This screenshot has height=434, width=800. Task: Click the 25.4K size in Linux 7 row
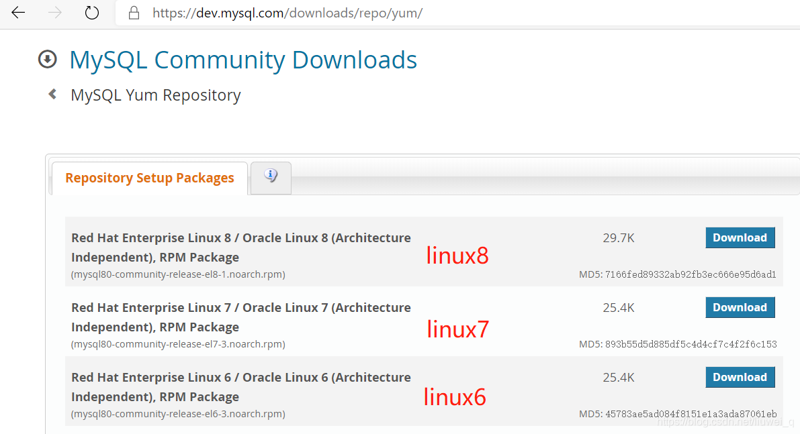[619, 308]
